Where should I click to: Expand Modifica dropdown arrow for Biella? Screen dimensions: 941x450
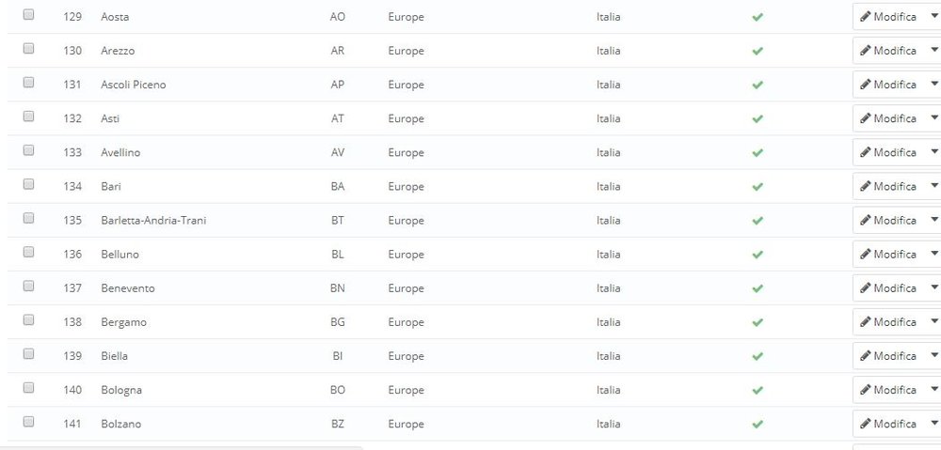click(x=933, y=356)
